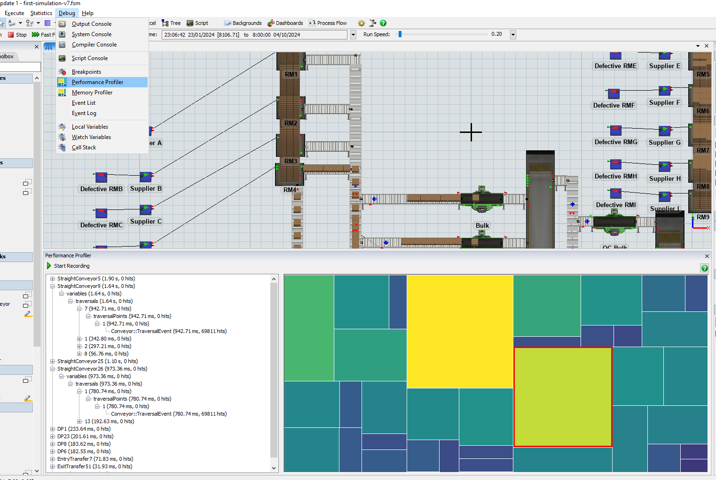Click green help icon in Performance Profiler

(x=704, y=268)
